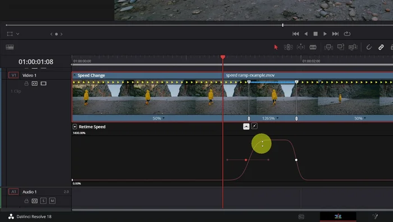Viewport: 393px width, 222px height.
Task: Close the Speed Change retime controls
Action: (75, 75)
